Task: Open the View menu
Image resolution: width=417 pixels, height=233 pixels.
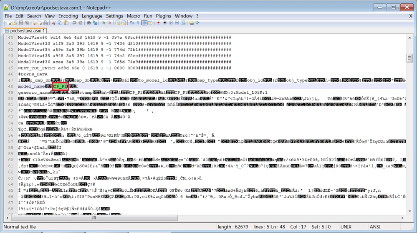Action: (x=50, y=16)
